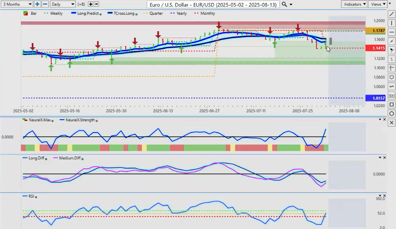Click the blue plus zoom-in button
The image size is (396, 229).
[x=37, y=4]
